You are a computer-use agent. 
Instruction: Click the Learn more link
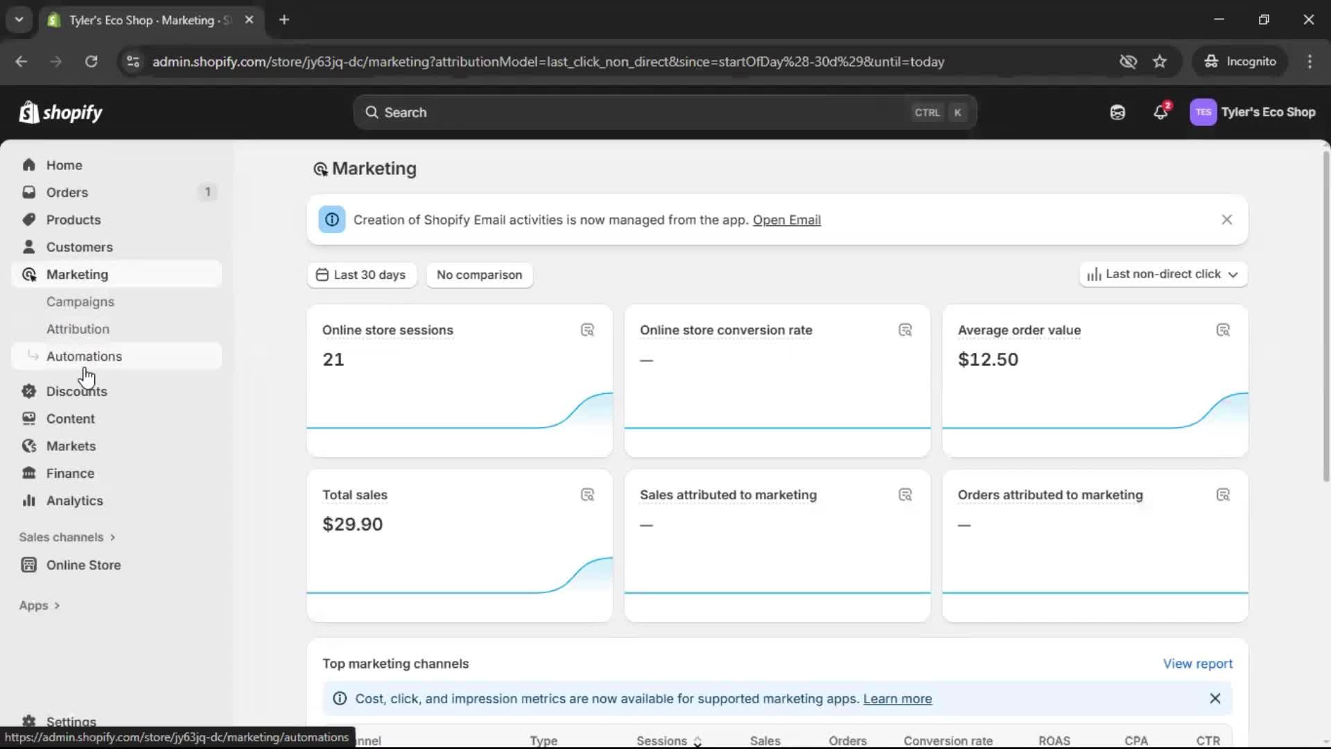(897, 699)
